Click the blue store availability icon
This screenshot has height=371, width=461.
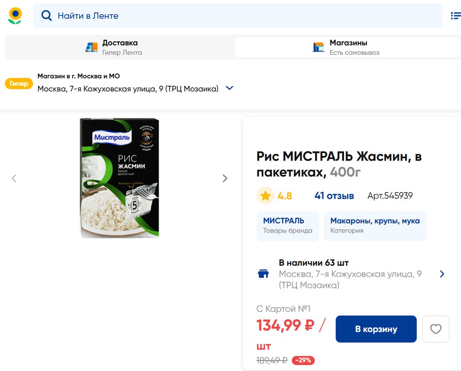coord(263,273)
